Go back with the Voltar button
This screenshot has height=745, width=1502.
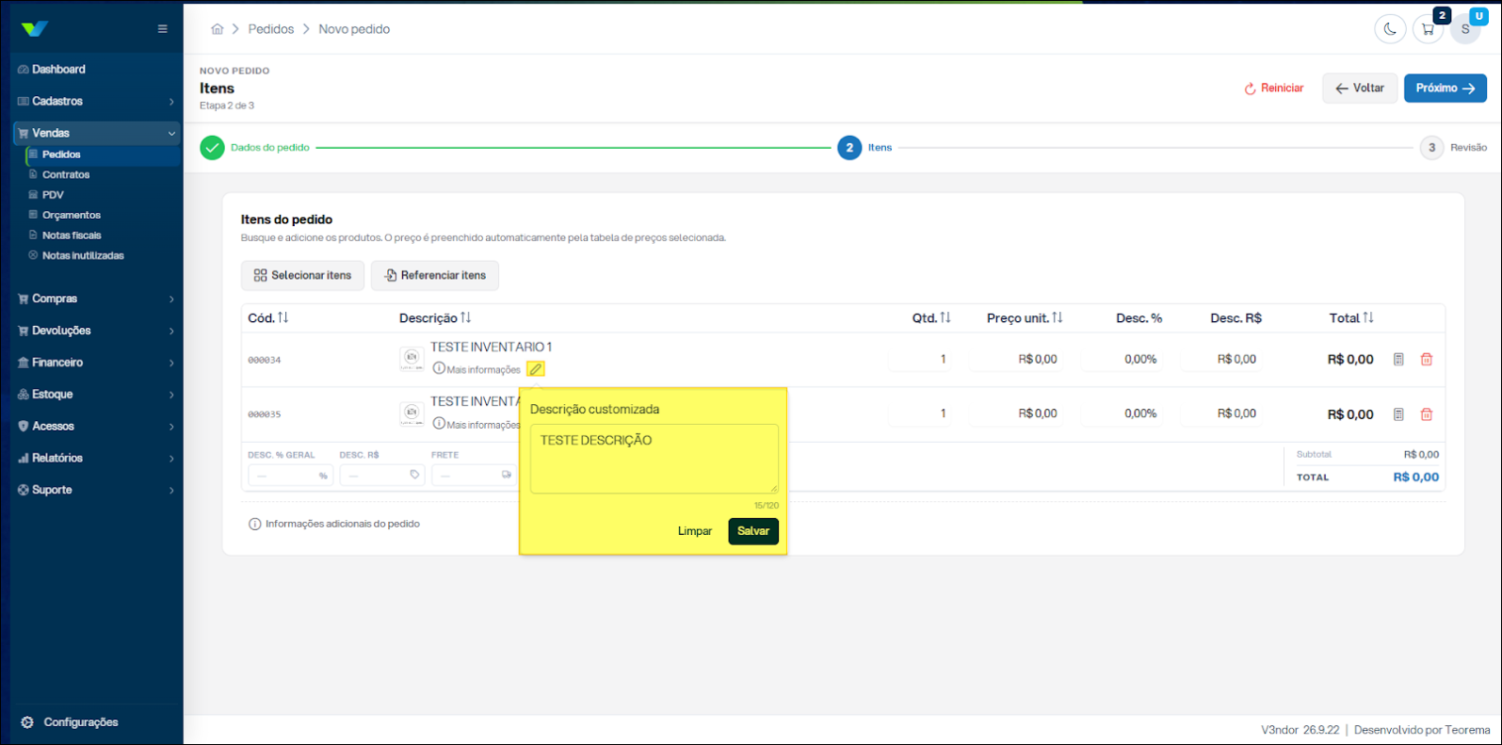[x=1360, y=89]
